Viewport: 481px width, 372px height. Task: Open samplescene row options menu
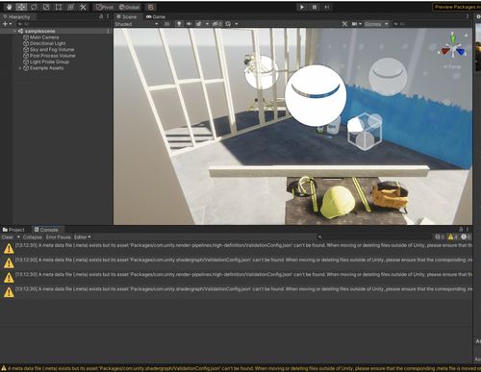click(109, 31)
